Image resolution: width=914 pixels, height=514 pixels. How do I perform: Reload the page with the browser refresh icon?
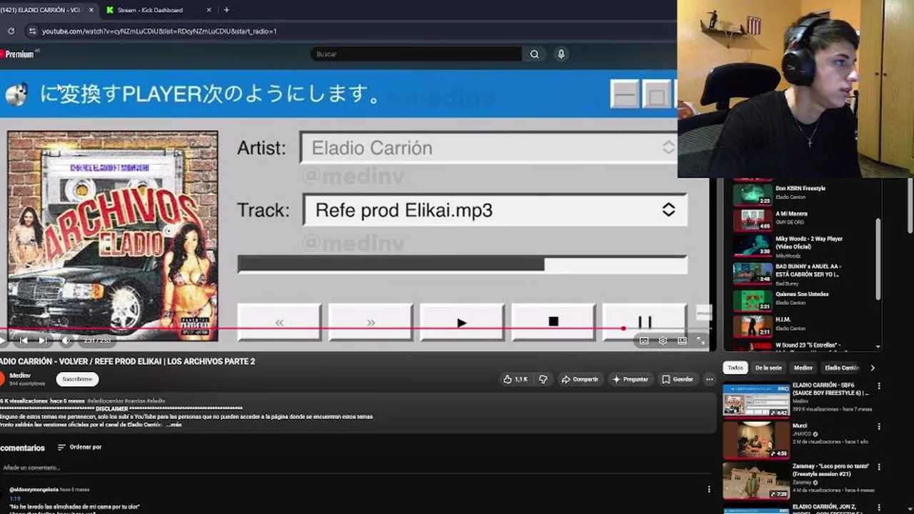pos(11,31)
